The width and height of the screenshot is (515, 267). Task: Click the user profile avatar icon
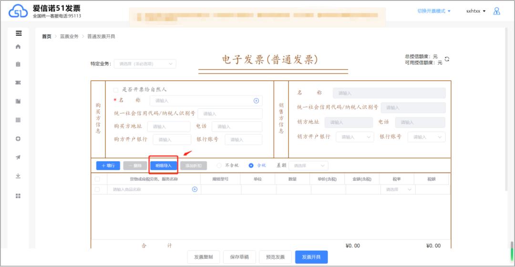[496, 11]
